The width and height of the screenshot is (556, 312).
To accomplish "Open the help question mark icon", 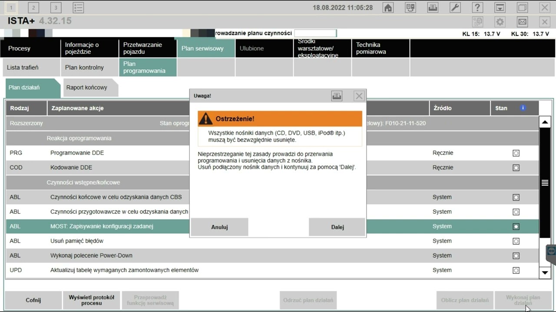I will point(477,7).
